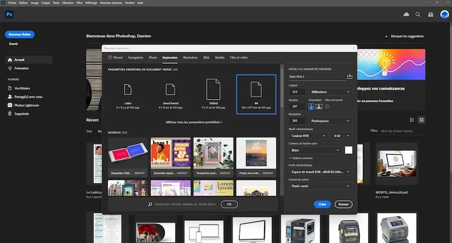The width and height of the screenshot is (452, 243).
Task: Select the Lettre preset document icon
Action: coord(128,90)
